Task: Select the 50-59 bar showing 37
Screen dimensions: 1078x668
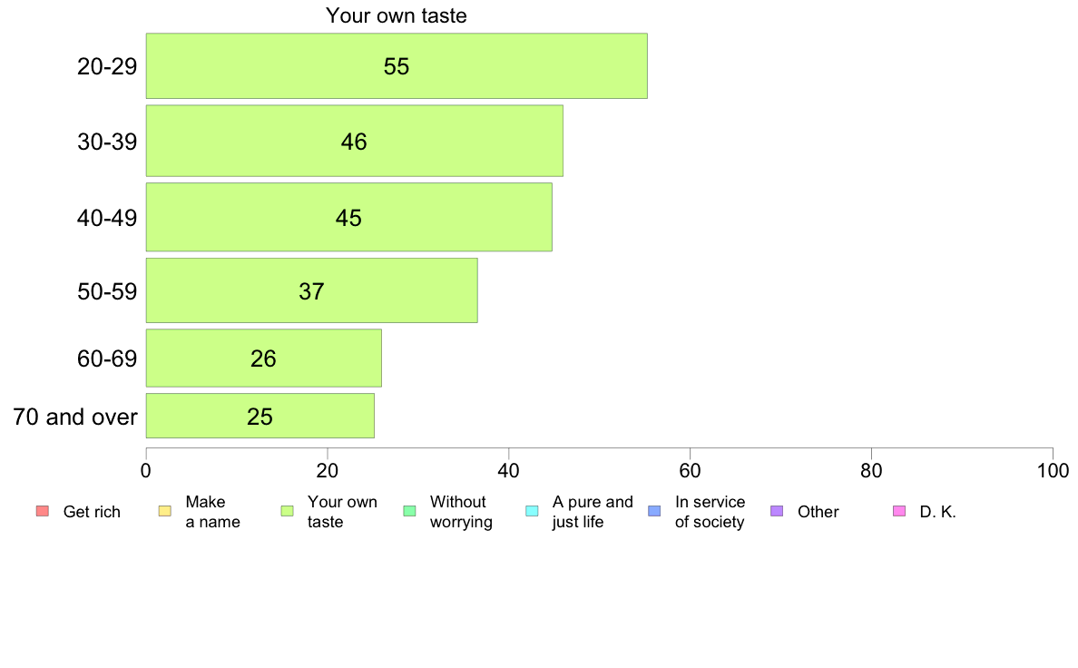Action: (x=312, y=290)
